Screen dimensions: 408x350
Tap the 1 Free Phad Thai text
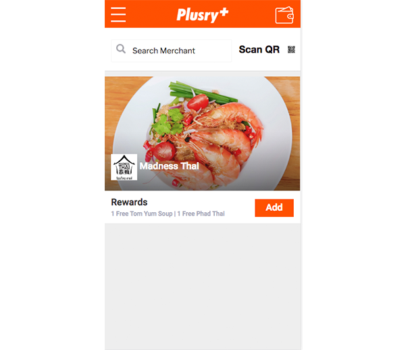coord(201,214)
